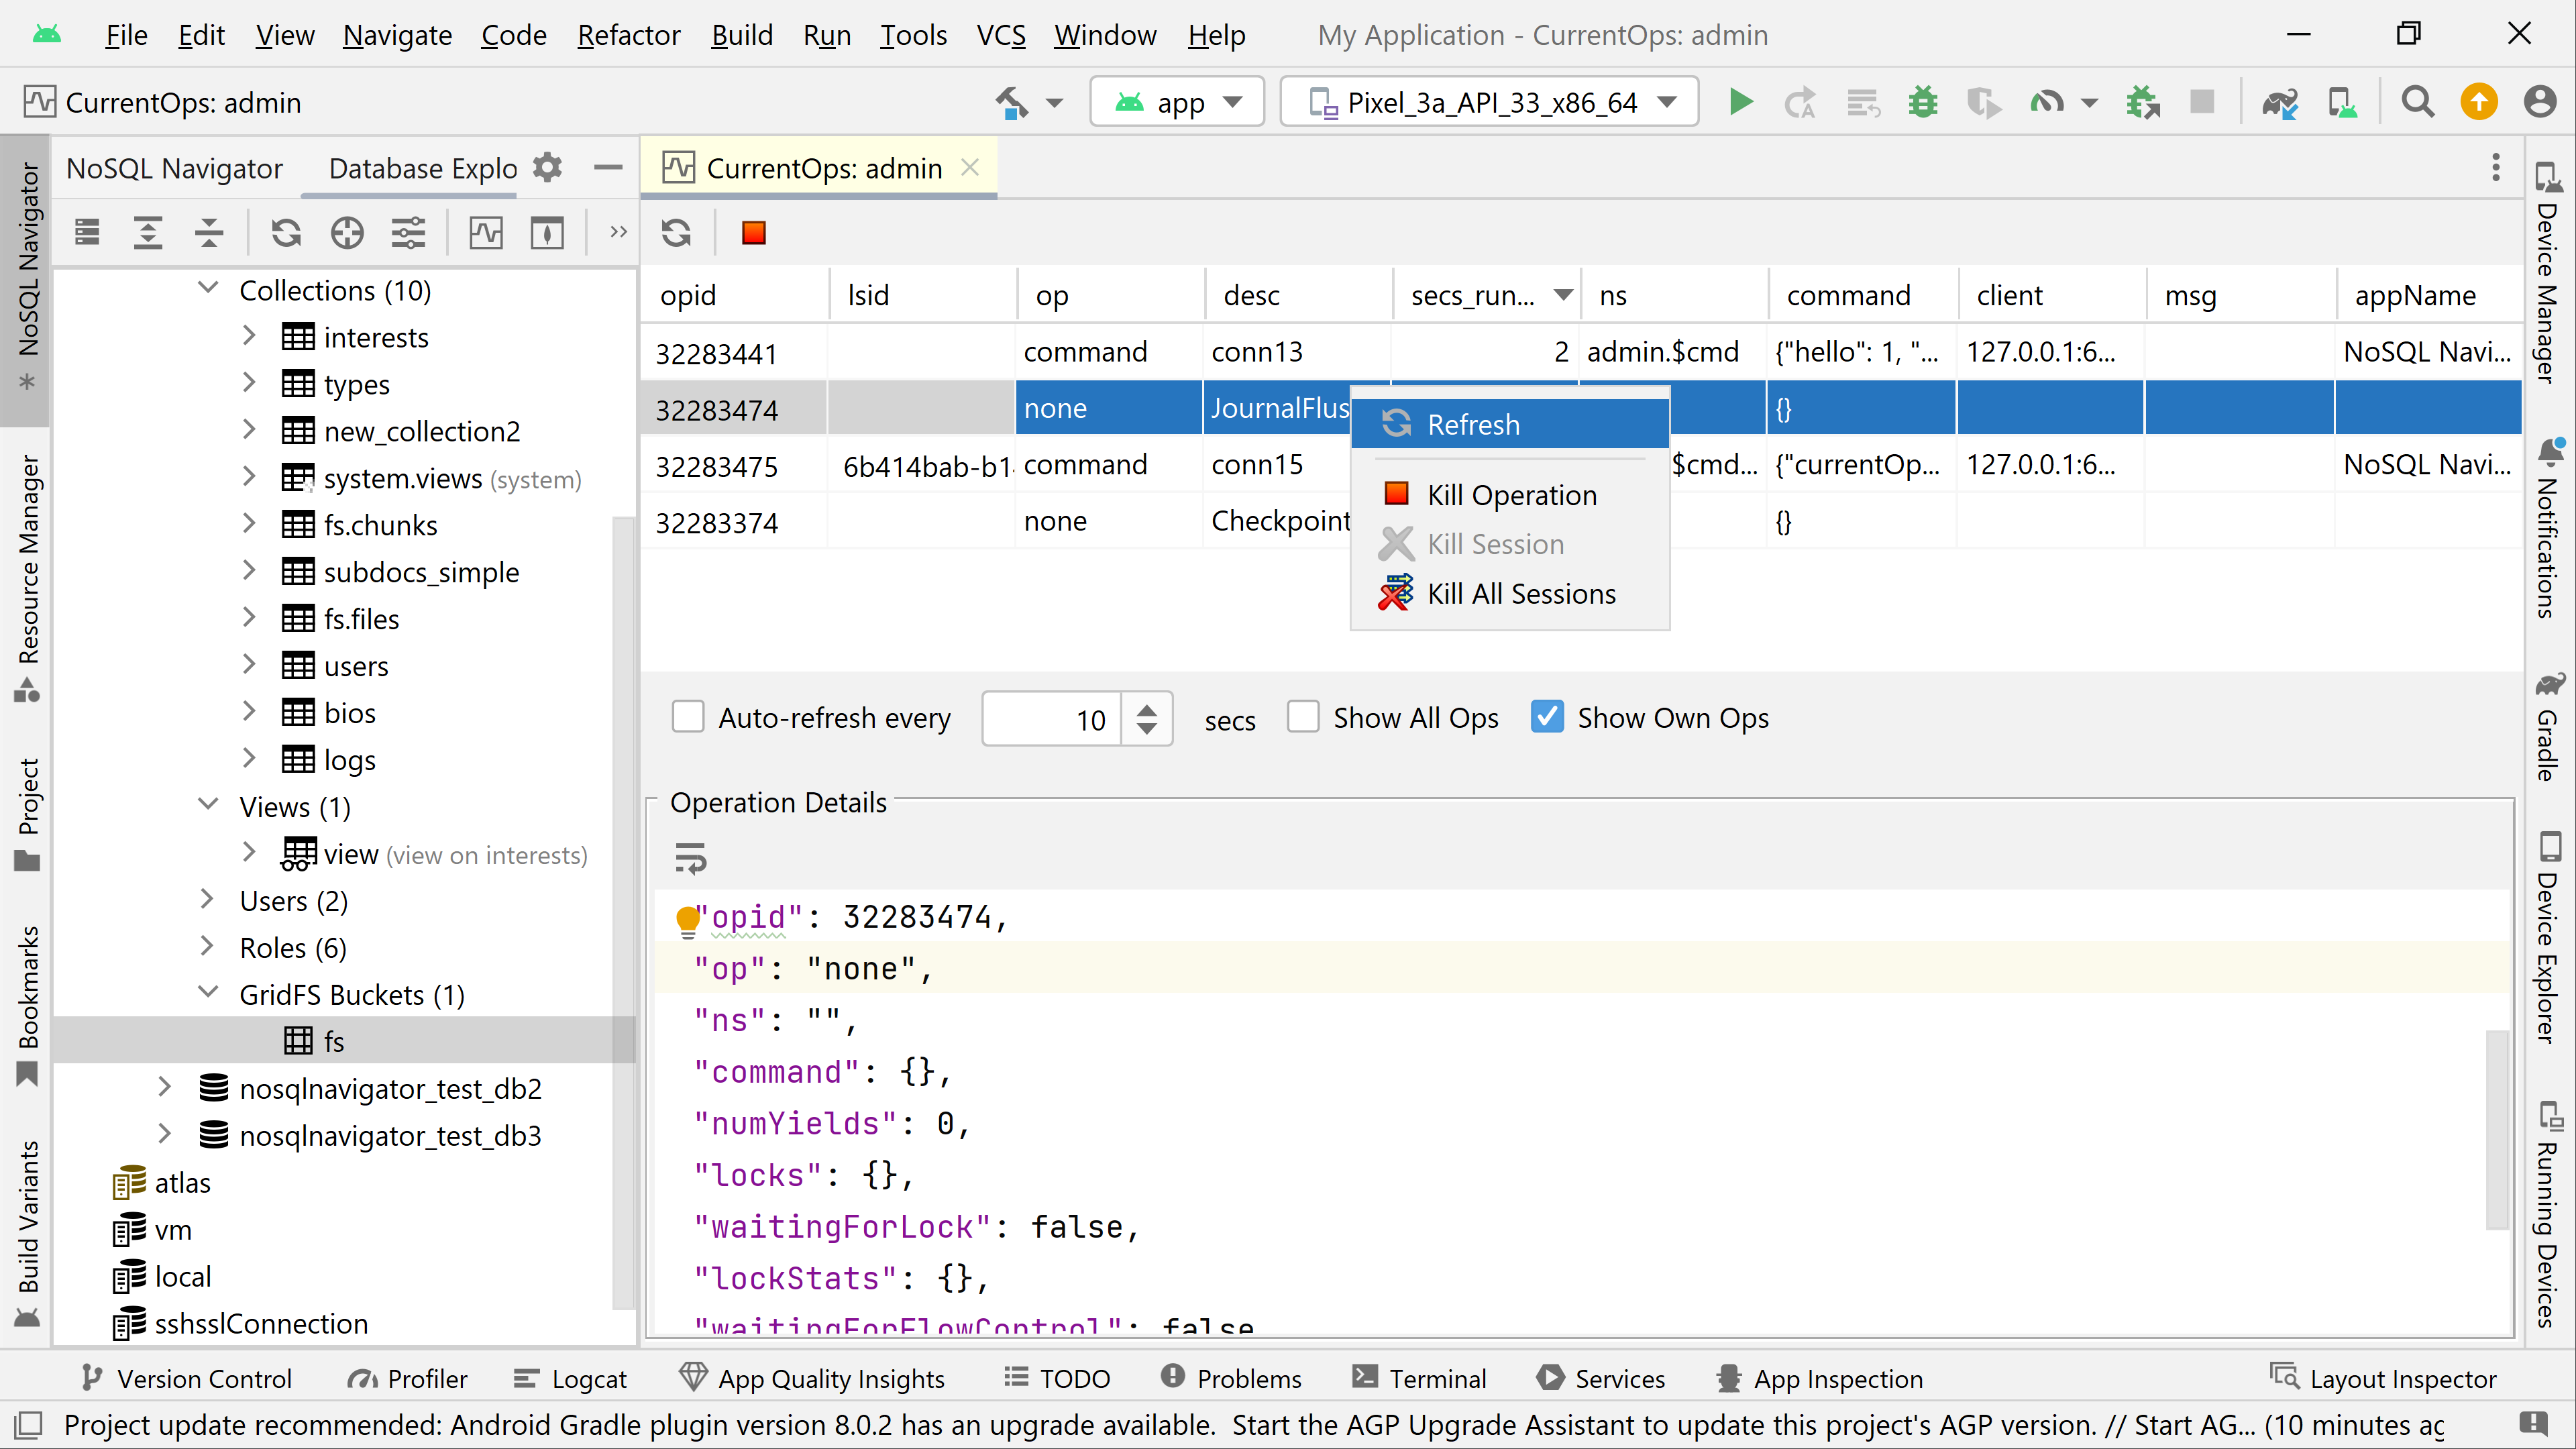Enable the Auto-refresh every checkbox
The width and height of the screenshot is (2576, 1449).
pos(688,717)
